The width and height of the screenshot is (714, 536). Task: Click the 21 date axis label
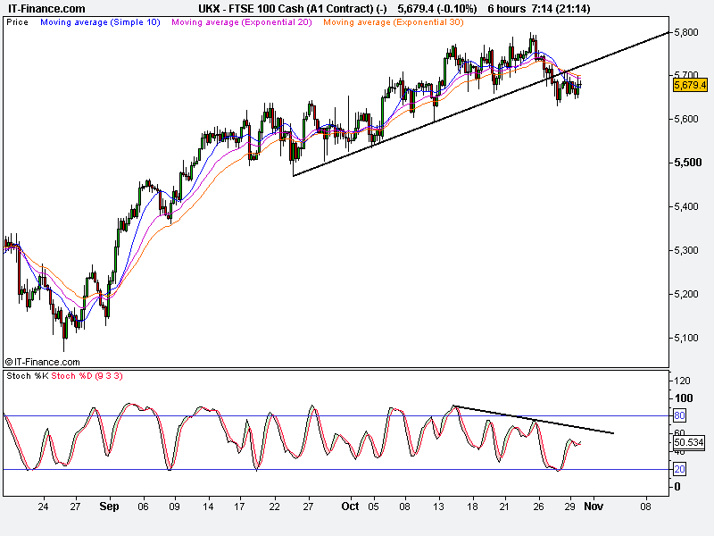(504, 507)
